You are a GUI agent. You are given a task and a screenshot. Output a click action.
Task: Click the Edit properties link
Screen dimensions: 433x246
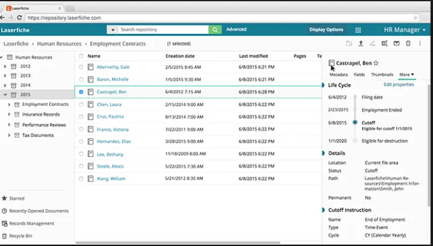point(399,85)
